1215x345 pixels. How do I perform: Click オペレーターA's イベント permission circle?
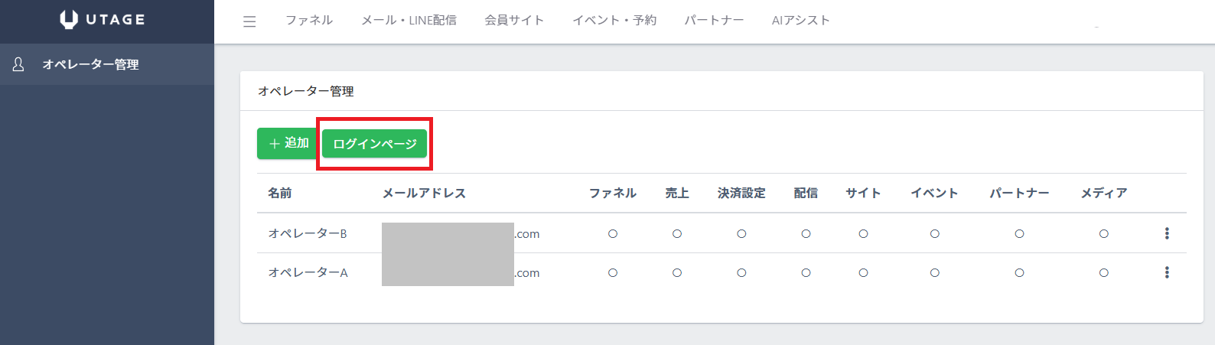934,273
